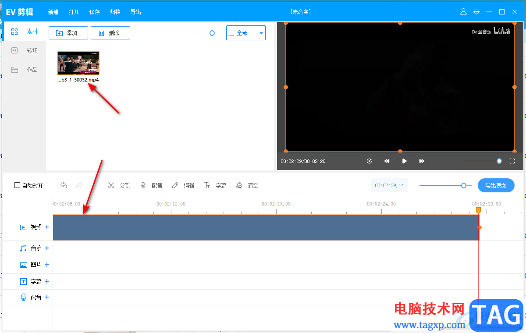Click the 添加 button to add material
The height and width of the screenshot is (333, 526).
68,33
